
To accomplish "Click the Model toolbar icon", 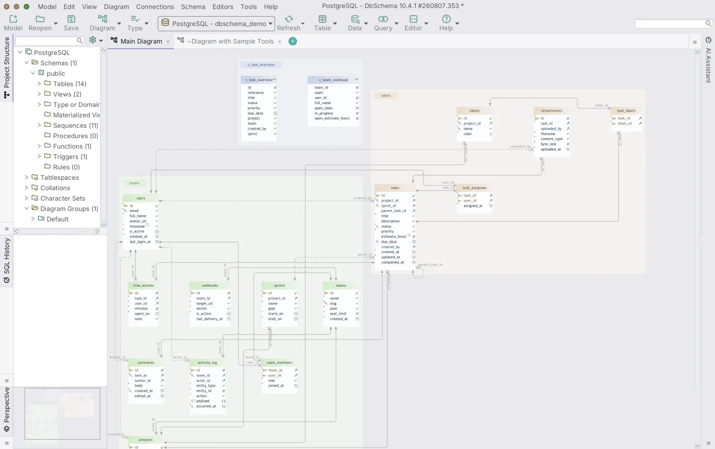I will (x=13, y=19).
